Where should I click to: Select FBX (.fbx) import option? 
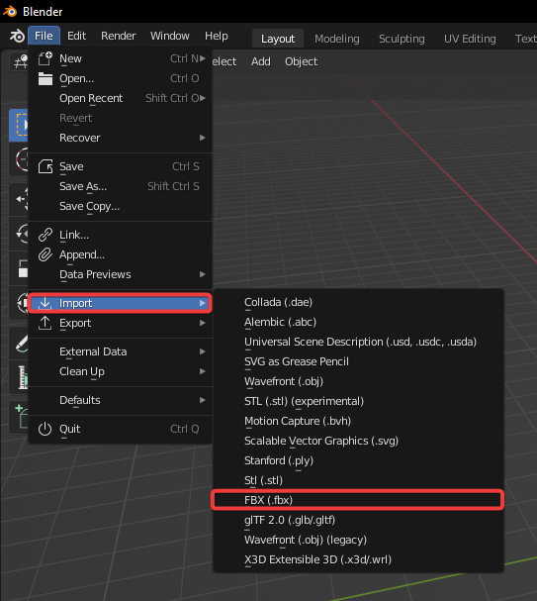tap(357, 500)
